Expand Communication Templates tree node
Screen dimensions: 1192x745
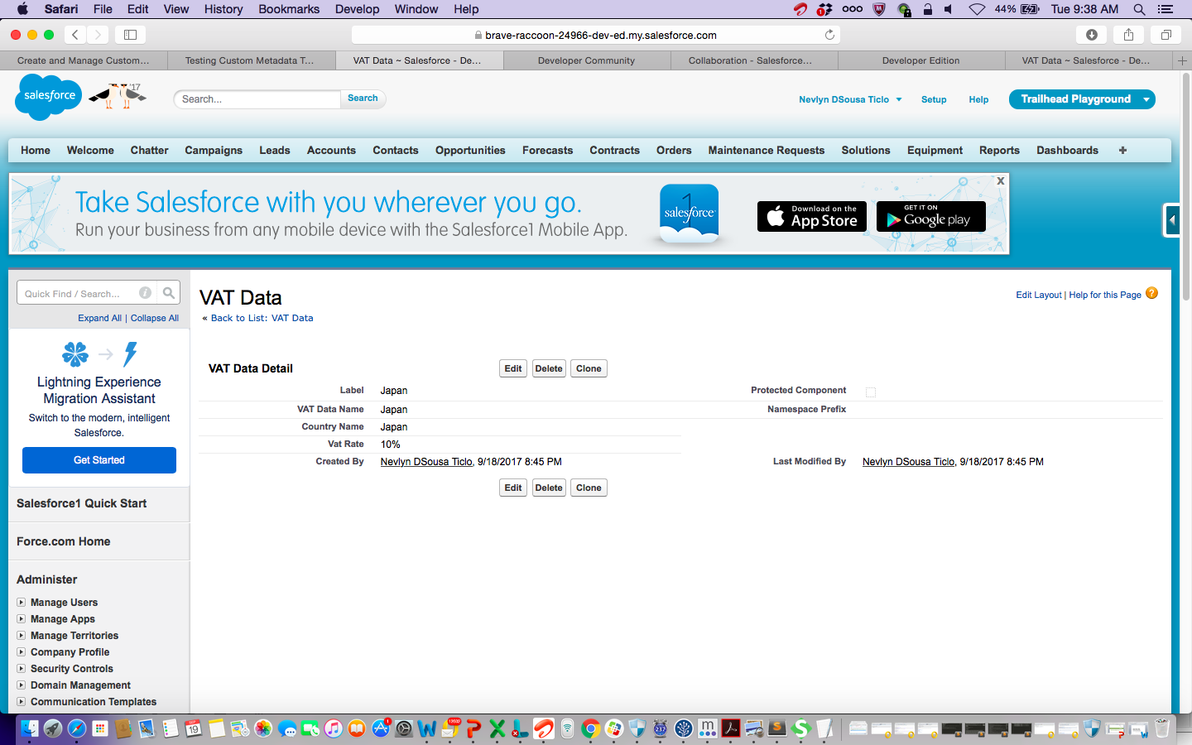[x=21, y=701]
